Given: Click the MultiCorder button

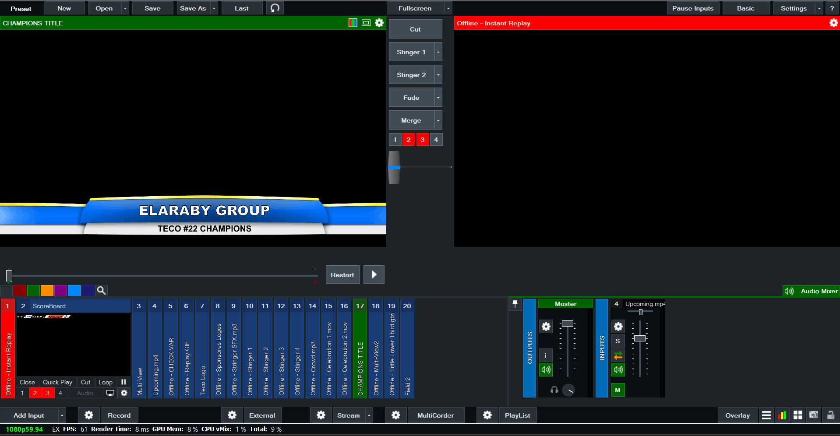Looking at the screenshot, I should click(436, 415).
